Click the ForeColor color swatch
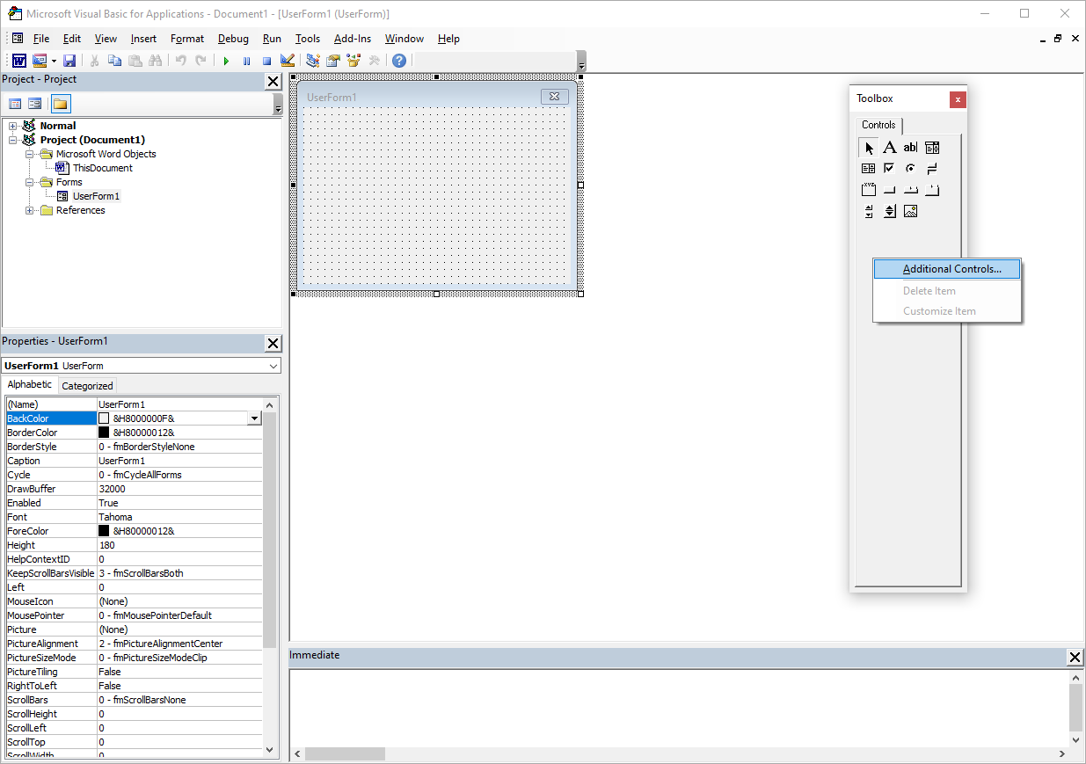 (x=104, y=531)
